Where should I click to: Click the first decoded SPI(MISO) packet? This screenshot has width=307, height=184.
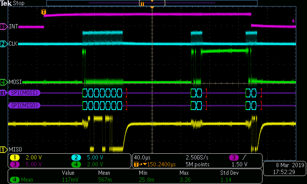[x=85, y=105]
